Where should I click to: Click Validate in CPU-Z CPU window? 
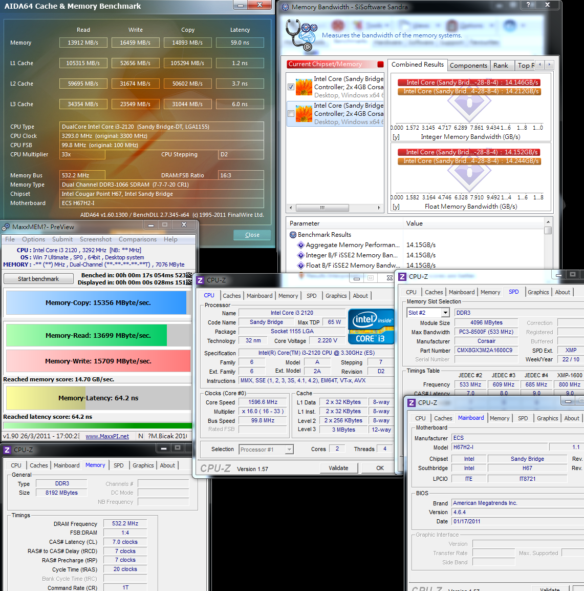click(339, 468)
